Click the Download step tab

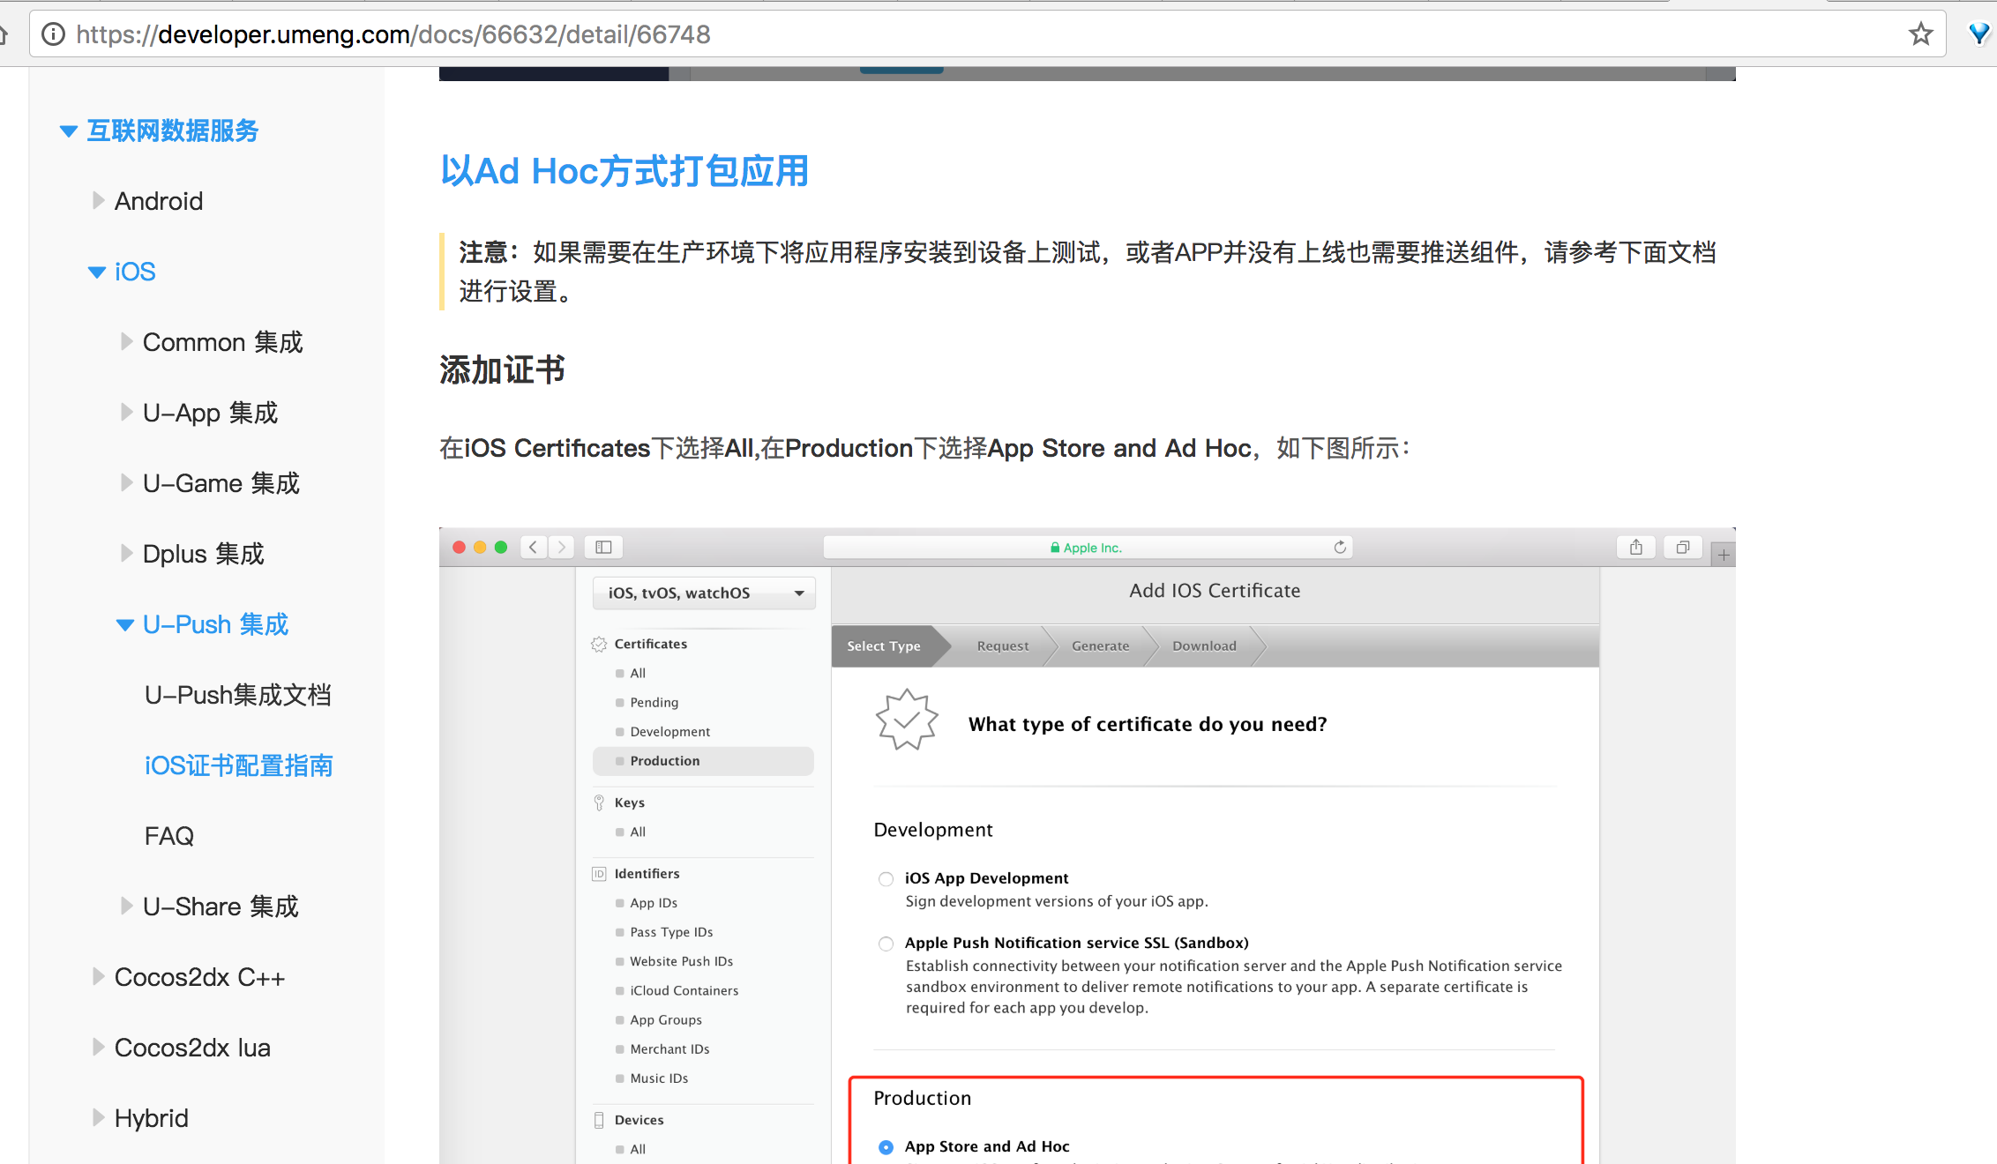(x=1204, y=646)
